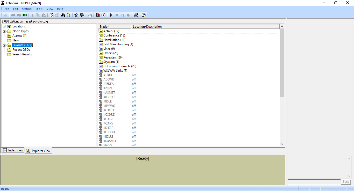
Task: Click the station list vertical scrollbar thumb
Action: 282,63
